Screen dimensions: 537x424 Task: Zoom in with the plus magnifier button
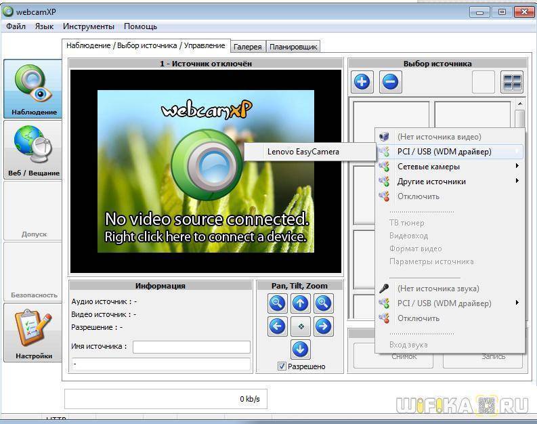(x=323, y=303)
